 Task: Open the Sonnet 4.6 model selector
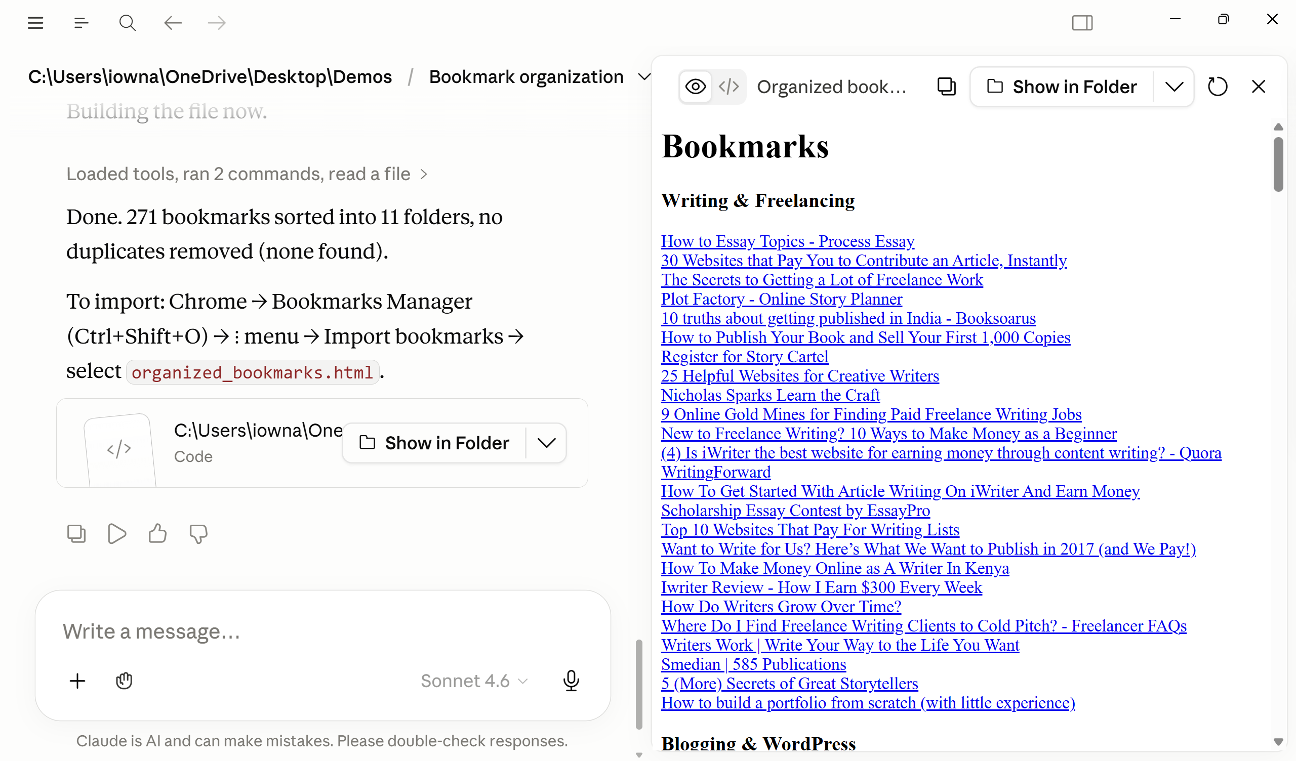coord(474,681)
